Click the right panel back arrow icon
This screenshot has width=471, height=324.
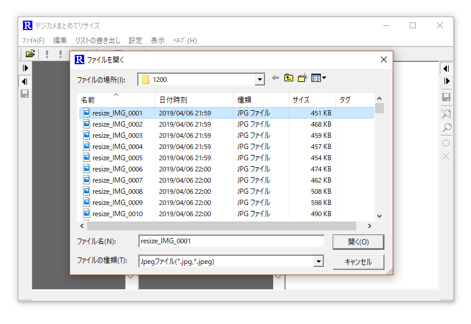(446, 68)
